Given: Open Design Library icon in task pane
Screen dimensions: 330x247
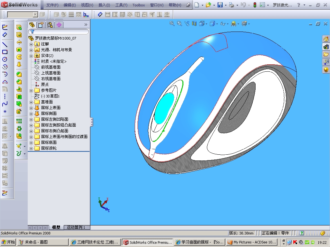Looking at the screenshot, I should click(x=326, y=47).
